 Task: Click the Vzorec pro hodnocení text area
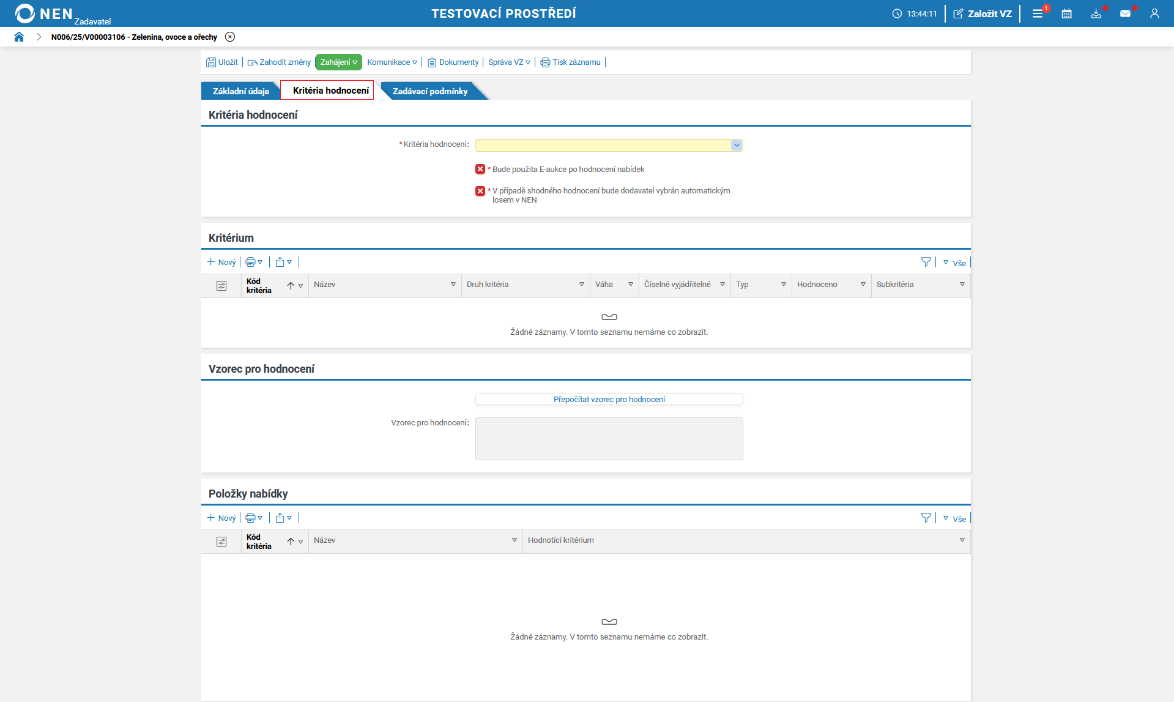tap(609, 438)
